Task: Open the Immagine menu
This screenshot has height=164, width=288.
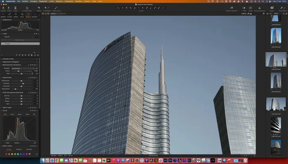Action: point(33,1)
